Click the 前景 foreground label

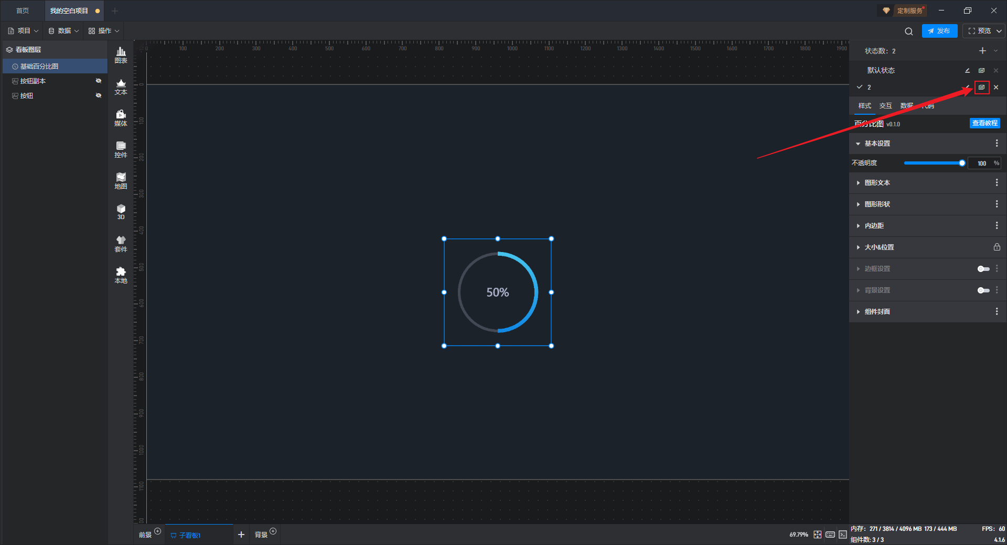(x=145, y=535)
